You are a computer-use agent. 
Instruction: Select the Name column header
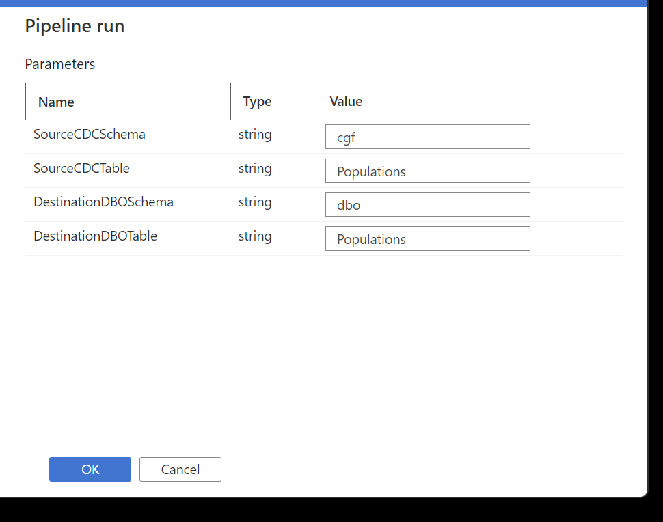[x=128, y=101]
